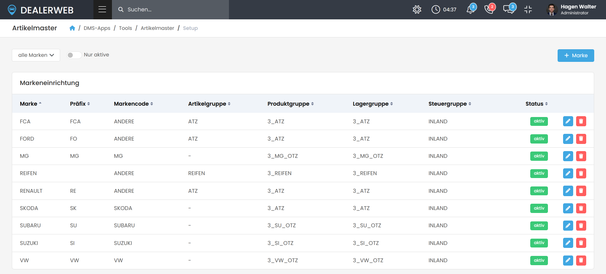Open the chat messages icon
This screenshot has height=274, width=606.
pos(509,9)
